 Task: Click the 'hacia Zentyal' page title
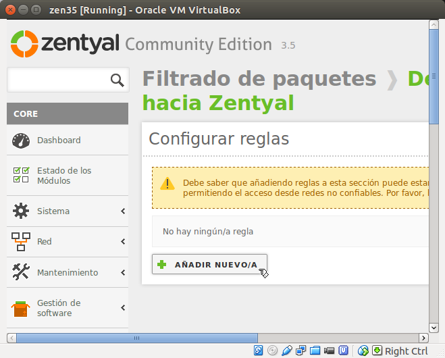click(218, 103)
